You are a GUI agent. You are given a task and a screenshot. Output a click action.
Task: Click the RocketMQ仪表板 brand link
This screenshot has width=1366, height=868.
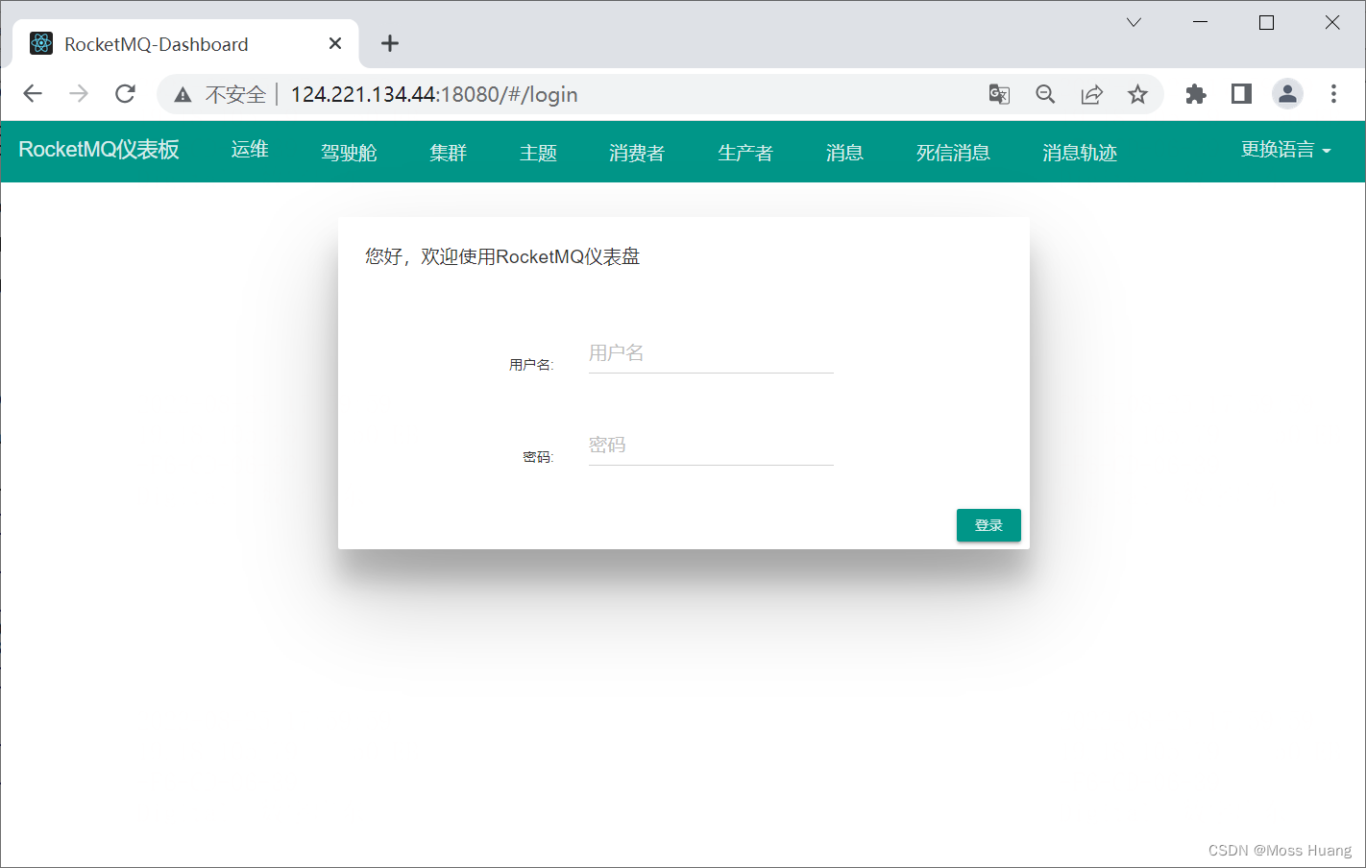pos(99,150)
